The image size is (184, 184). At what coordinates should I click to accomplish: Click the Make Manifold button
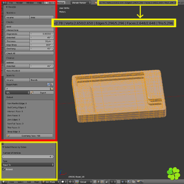[29, 71]
